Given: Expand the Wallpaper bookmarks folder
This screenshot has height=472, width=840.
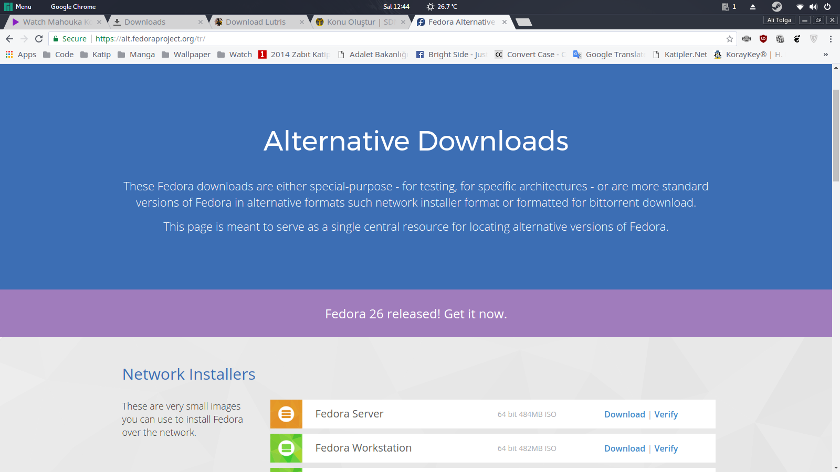Looking at the screenshot, I should [186, 55].
